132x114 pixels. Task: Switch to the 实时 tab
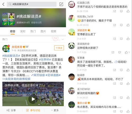click(x=23, y=31)
